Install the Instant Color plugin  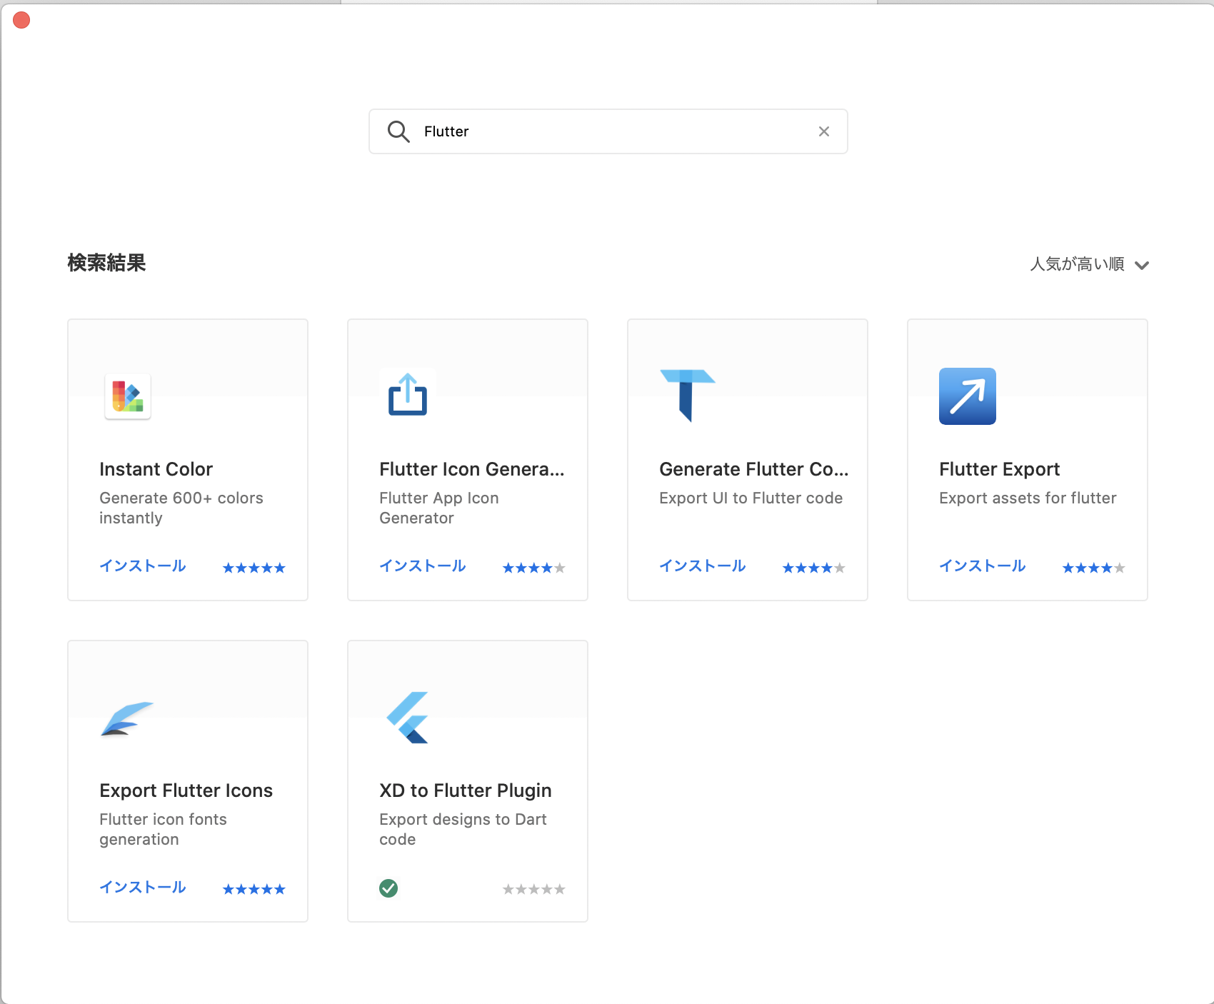point(143,566)
